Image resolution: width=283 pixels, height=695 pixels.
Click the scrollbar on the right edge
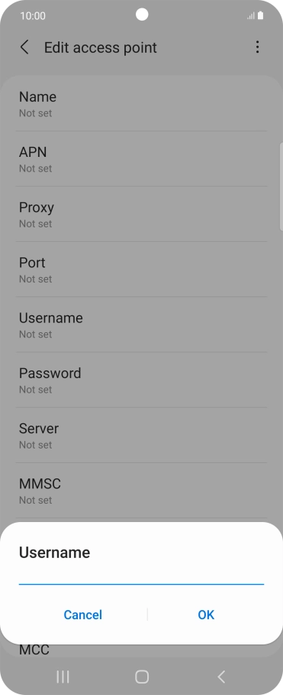click(x=281, y=187)
